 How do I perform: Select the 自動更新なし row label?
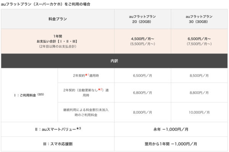point(86,92)
